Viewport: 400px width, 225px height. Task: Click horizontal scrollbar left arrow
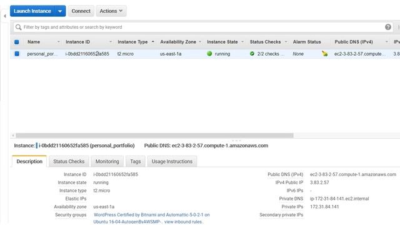[13, 136]
